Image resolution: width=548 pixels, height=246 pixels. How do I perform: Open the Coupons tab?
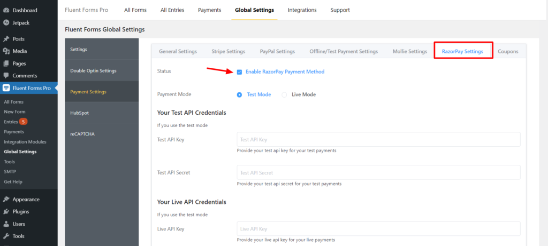tap(508, 52)
